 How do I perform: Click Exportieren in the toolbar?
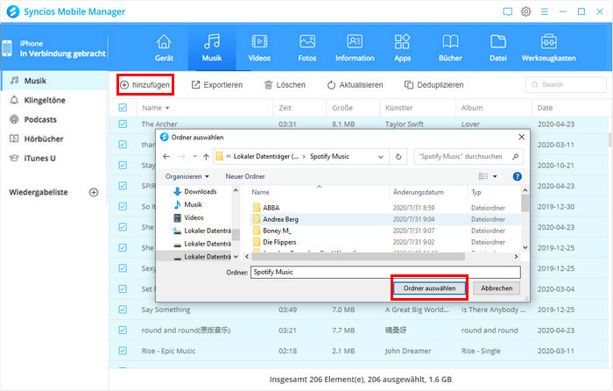217,85
